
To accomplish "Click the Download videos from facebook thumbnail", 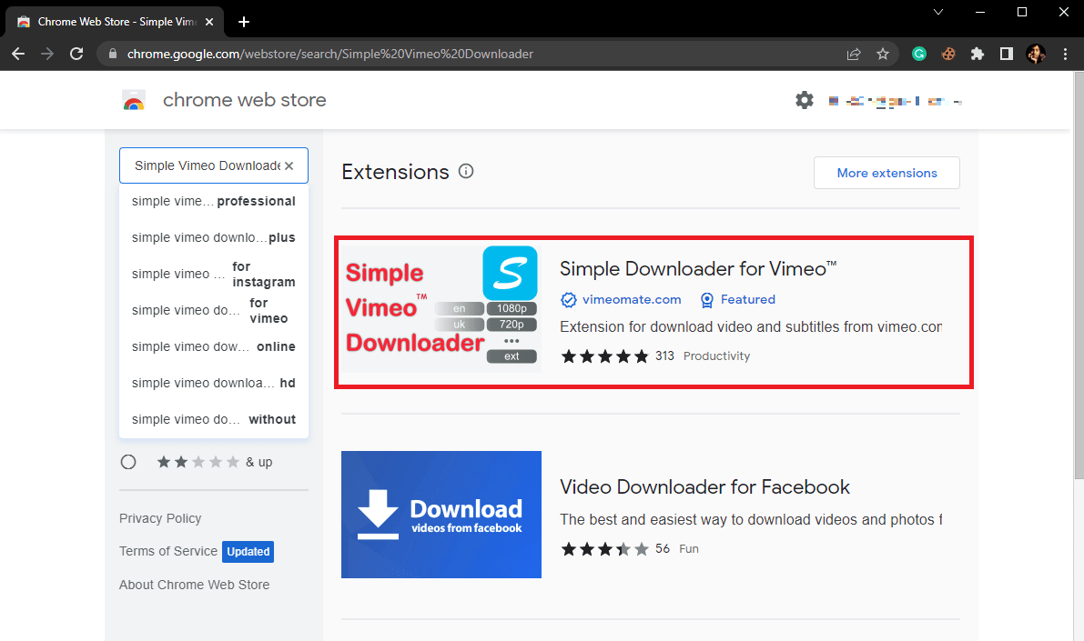I will (x=441, y=515).
